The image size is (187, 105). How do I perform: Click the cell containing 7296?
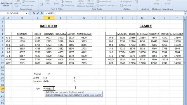point(38,52)
